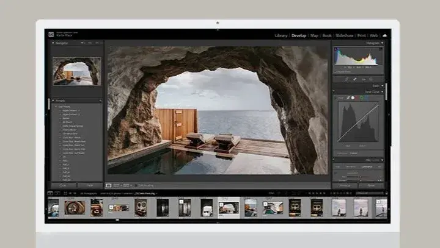This screenshot has height=248, width=440.
Task: Activate HSL targeted adjustment tool
Action: pyautogui.click(x=335, y=173)
